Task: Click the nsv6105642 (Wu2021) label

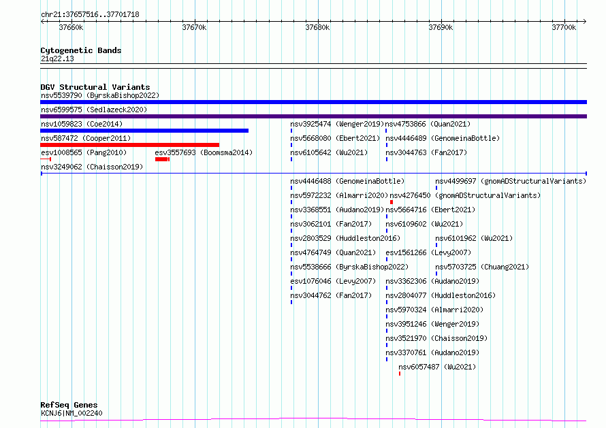Action: tap(329, 152)
